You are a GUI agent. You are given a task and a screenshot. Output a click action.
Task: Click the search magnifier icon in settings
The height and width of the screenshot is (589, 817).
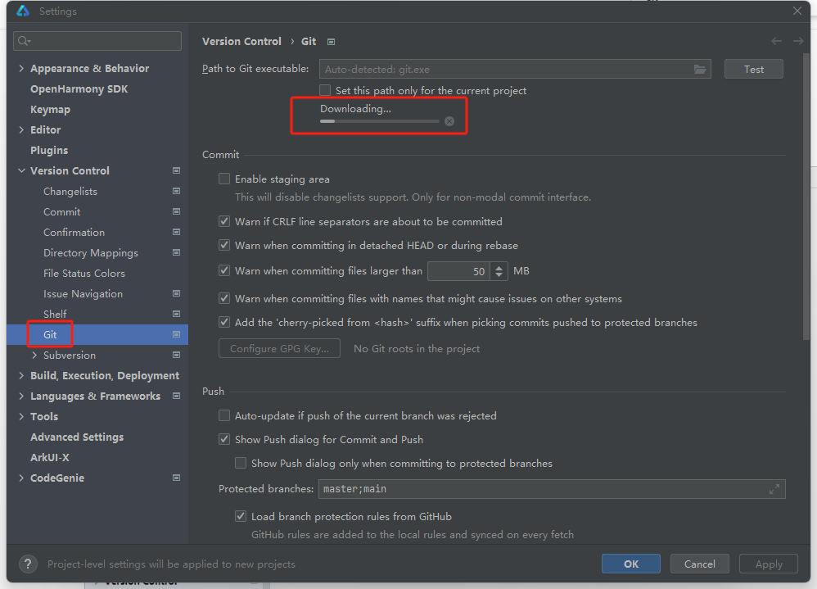[24, 41]
